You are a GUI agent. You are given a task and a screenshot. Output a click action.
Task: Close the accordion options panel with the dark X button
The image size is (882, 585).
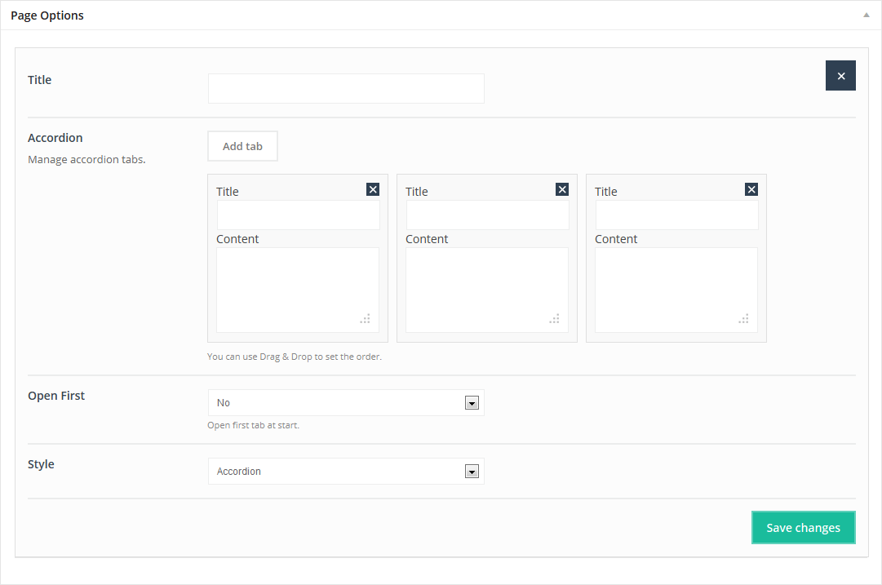[840, 76]
